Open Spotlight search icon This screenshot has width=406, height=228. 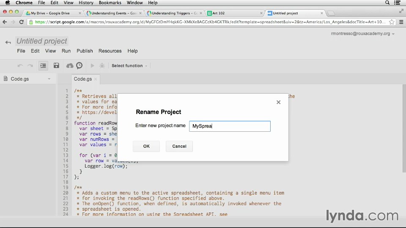point(387,3)
